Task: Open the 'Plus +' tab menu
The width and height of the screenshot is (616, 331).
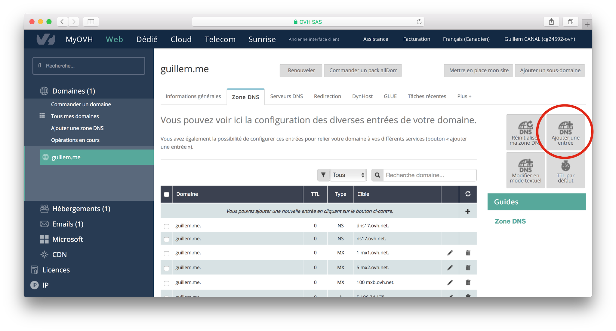Action: [x=464, y=96]
